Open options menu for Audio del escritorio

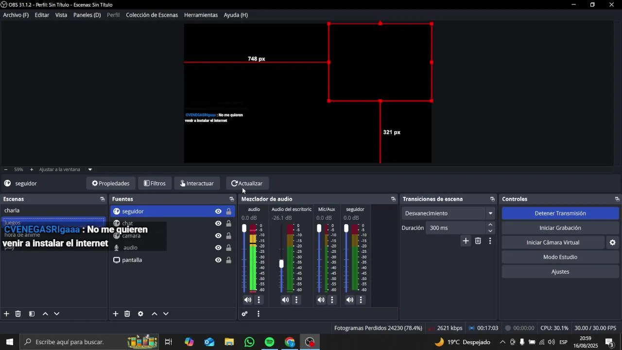296,300
